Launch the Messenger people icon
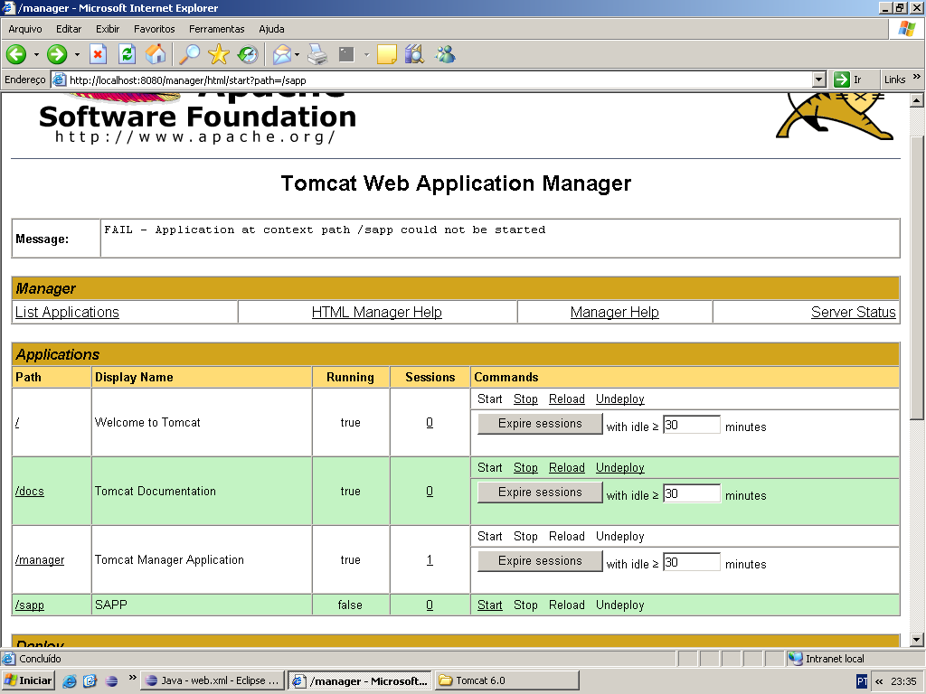 tap(445, 55)
